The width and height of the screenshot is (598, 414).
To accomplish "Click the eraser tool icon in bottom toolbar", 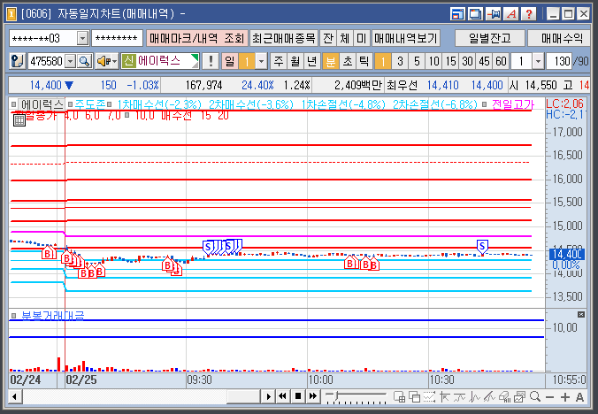I will (504, 397).
